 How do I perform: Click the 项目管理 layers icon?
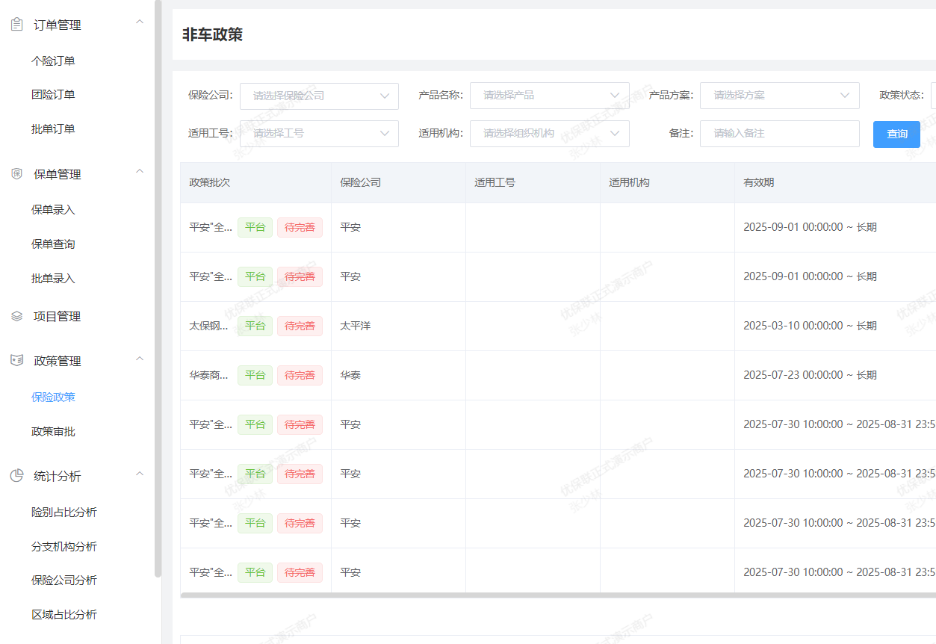click(x=16, y=316)
